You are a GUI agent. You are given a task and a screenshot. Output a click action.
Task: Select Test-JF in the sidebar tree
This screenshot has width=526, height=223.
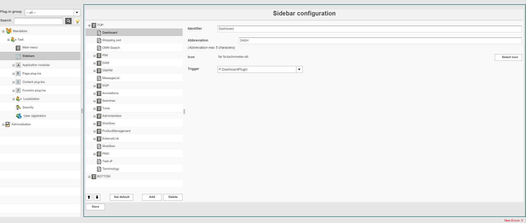point(107,161)
